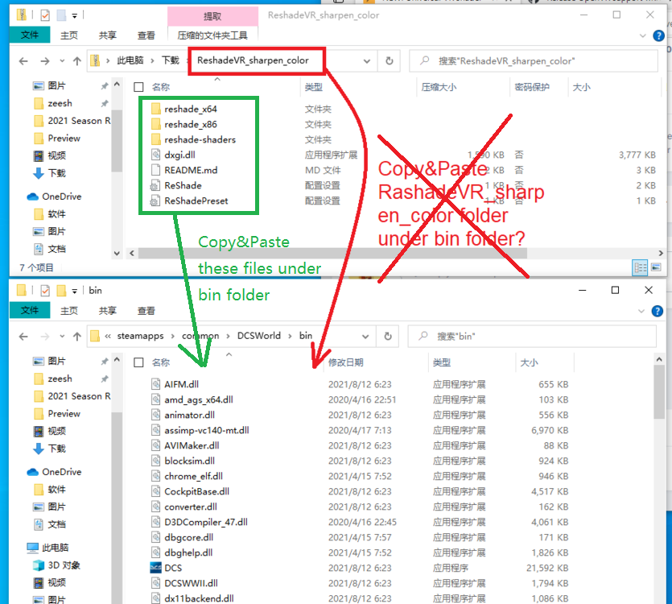Image resolution: width=672 pixels, height=604 pixels.
Task: Select ReShade config file in top window
Action: pos(183,186)
